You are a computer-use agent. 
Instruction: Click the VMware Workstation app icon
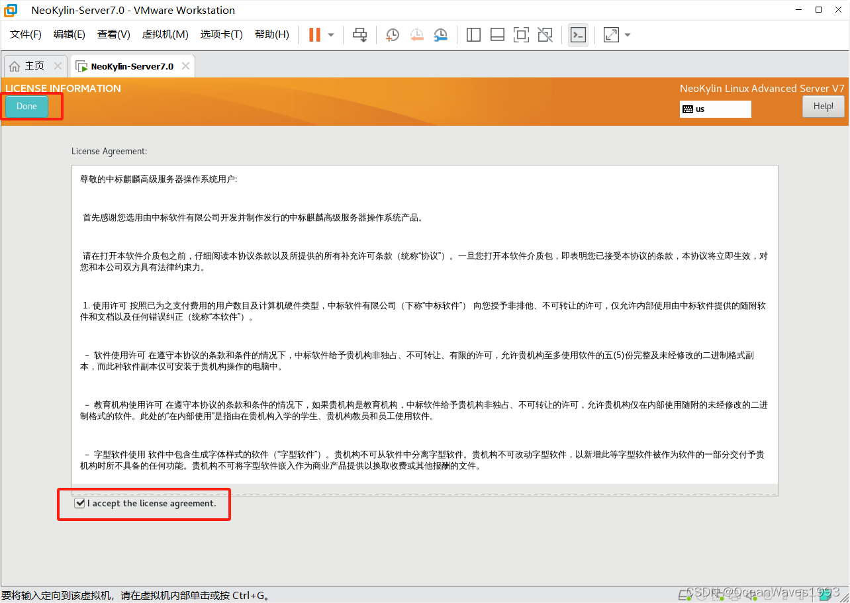click(11, 10)
